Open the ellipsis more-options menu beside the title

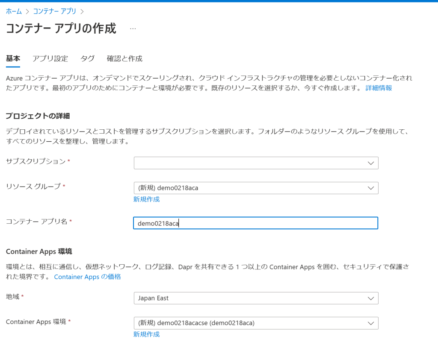(x=133, y=29)
